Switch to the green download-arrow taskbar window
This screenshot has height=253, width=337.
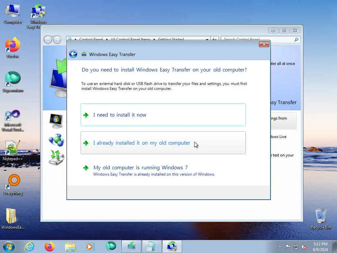131,246
